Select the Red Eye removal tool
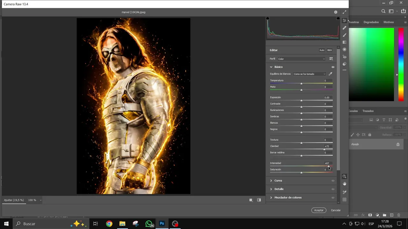 [344, 57]
